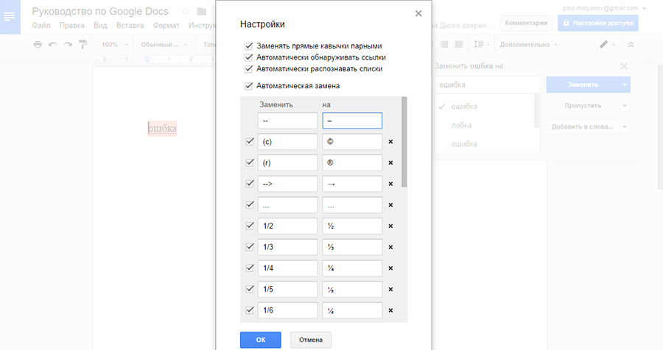Click the print icon in toolbar
Screen dimensions: 663x350
tap(38, 44)
